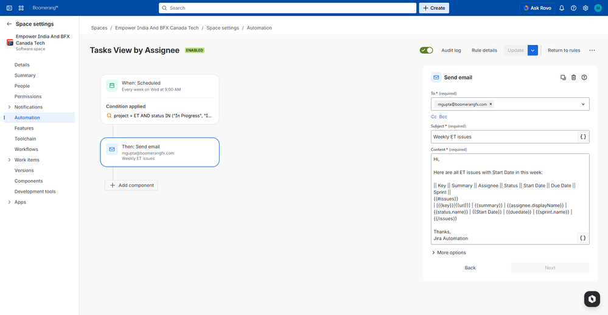
Task: Add Bcc recipients
Action: point(443,117)
